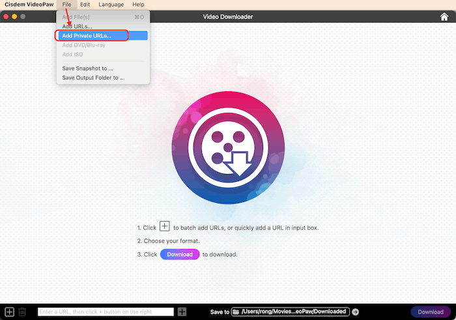Click plus icon in step 1 instructions
The height and width of the screenshot is (320, 456).
tap(165, 227)
